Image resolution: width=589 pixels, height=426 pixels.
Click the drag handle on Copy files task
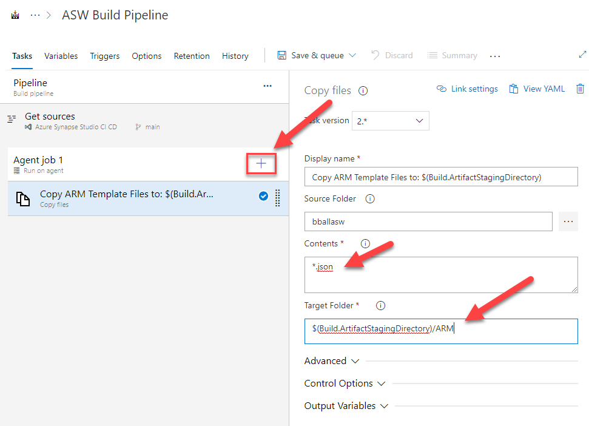278,198
